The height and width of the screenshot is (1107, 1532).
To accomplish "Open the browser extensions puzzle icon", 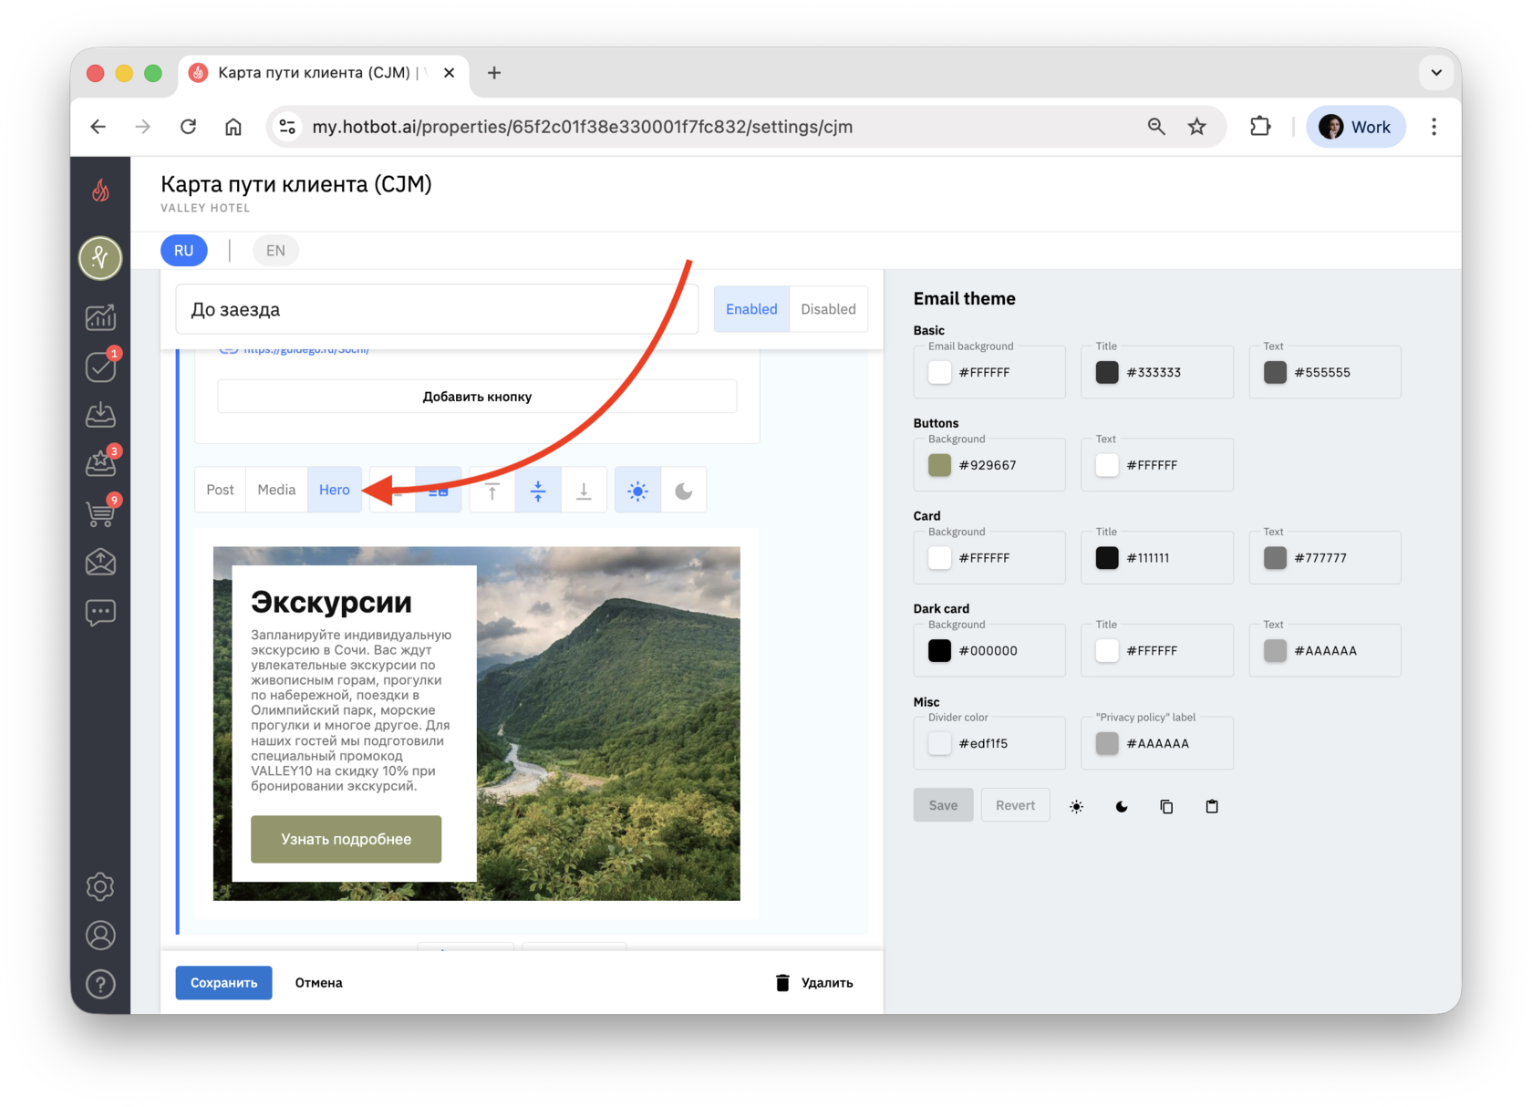I will (x=1260, y=127).
